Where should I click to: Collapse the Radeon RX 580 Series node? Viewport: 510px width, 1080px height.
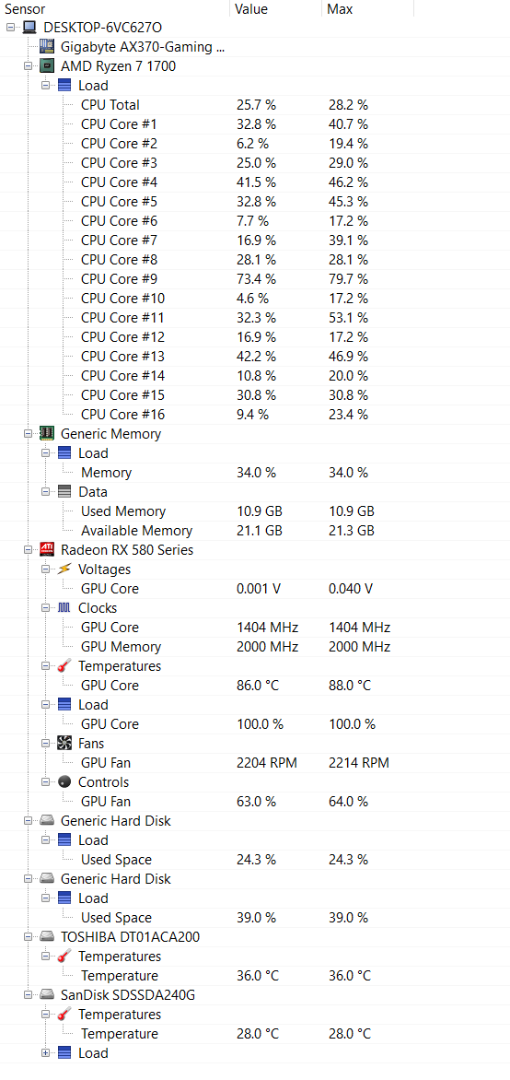tap(29, 549)
